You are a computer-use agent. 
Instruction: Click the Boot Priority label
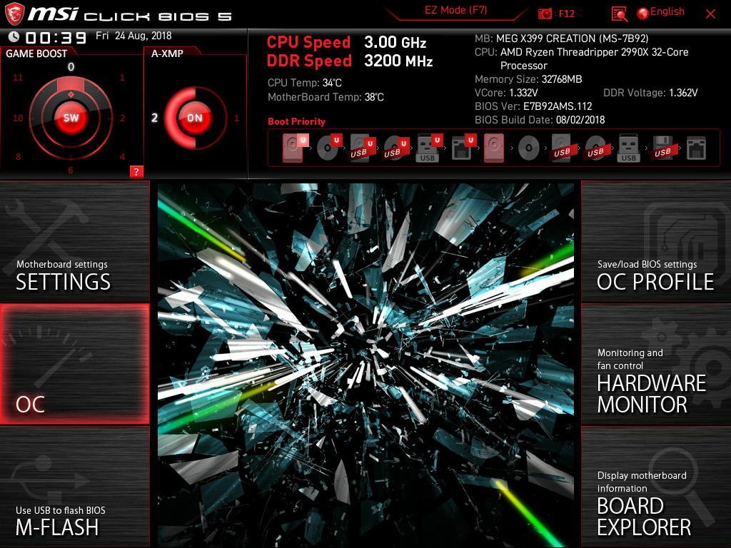[x=296, y=121]
